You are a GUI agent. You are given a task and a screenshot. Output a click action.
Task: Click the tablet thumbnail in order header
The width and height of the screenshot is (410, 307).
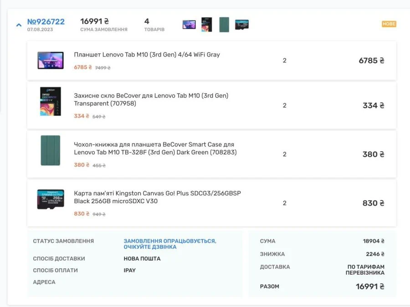pos(189,25)
